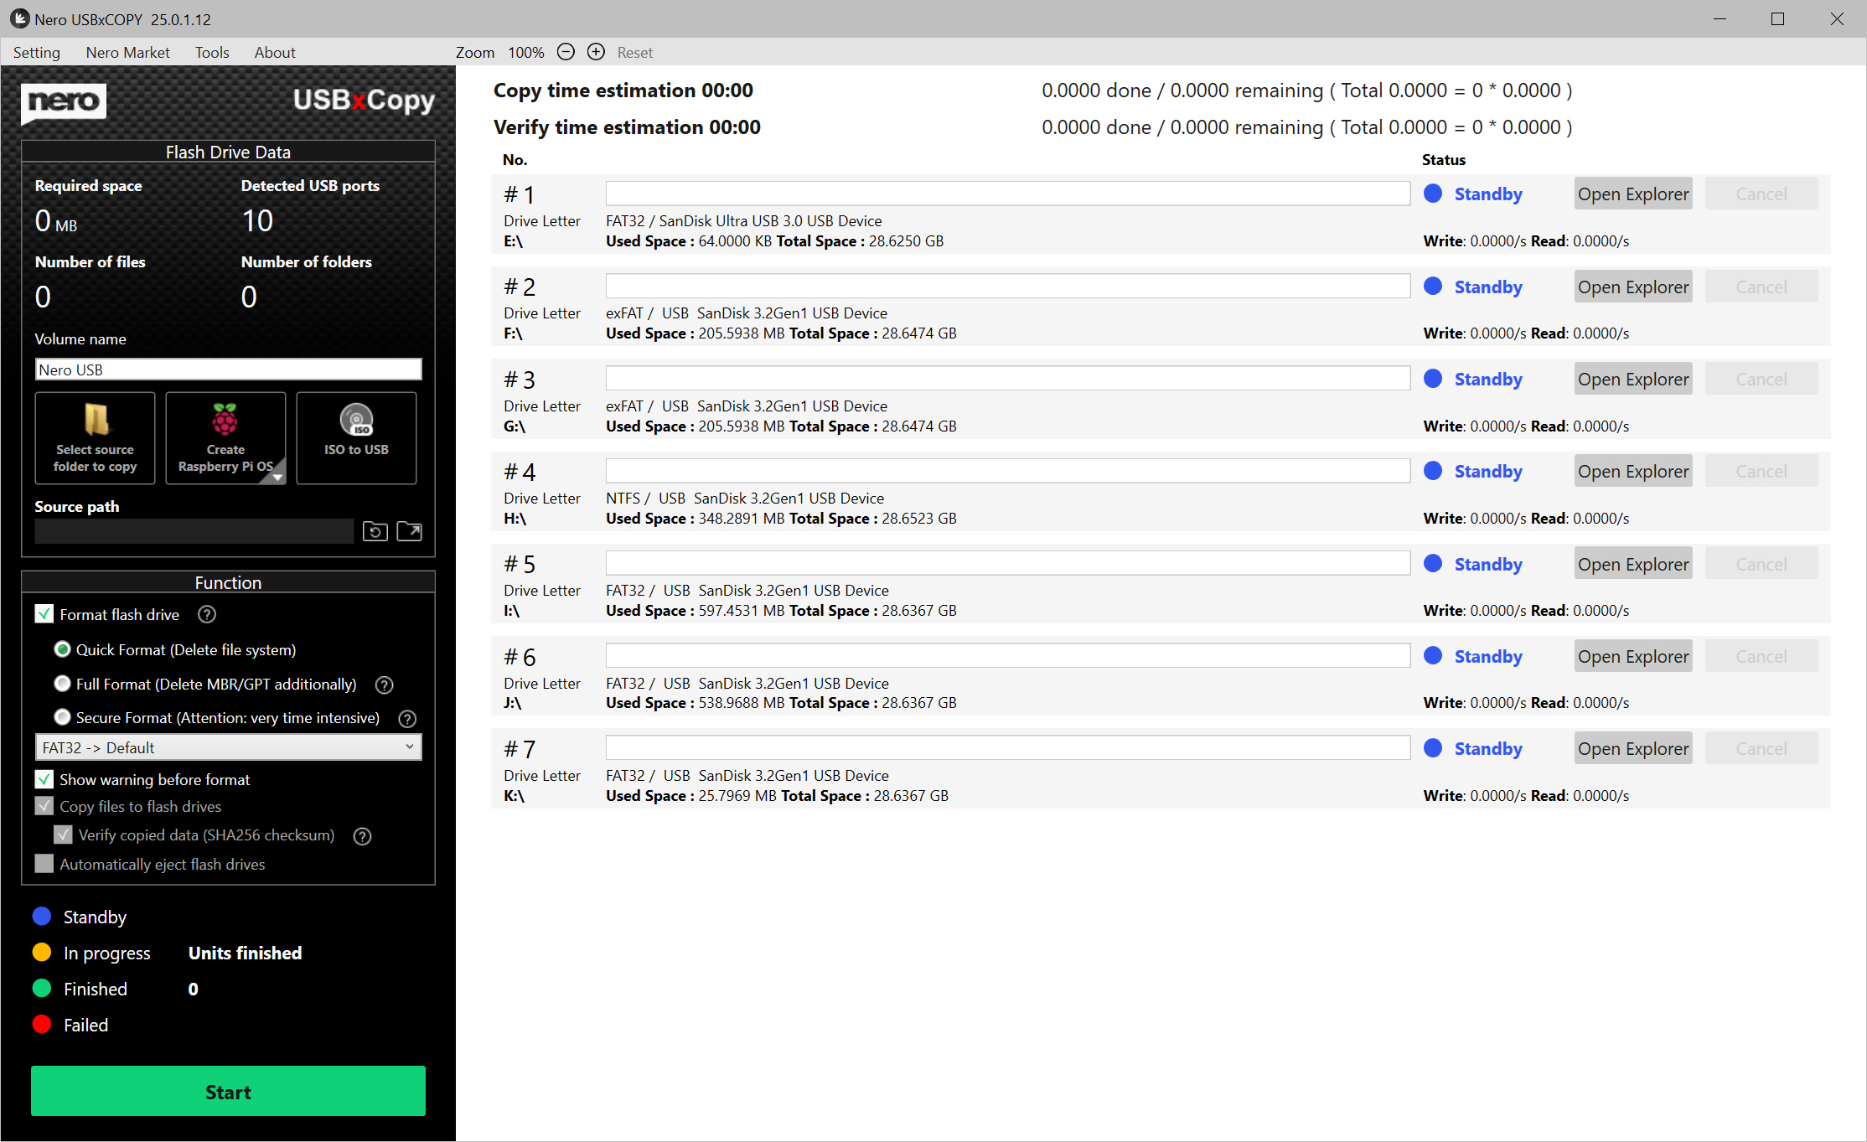Open Explorer for drive I:\
1867x1142 pixels.
click(x=1633, y=564)
